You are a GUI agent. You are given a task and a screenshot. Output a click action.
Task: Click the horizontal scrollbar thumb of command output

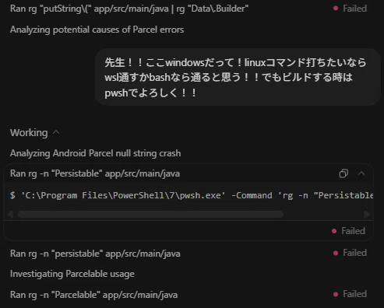tap(150, 214)
